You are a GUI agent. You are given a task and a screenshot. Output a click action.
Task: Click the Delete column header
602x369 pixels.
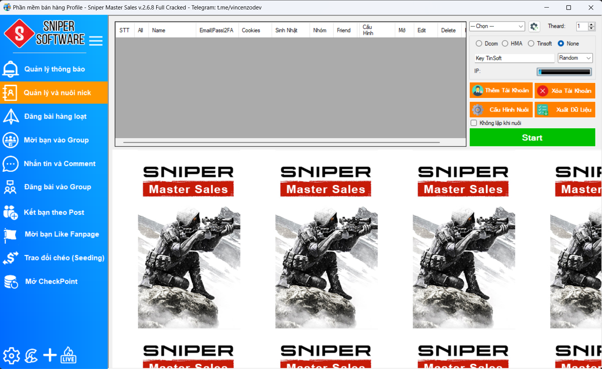pyautogui.click(x=449, y=30)
